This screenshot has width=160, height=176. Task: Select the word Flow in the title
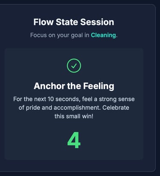point(44,22)
